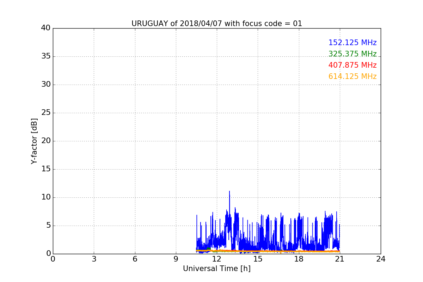This screenshot has height=282, width=423.
Task: Click the plot title 'URUGUAY of 2018/04/07'
Action: click(177, 24)
